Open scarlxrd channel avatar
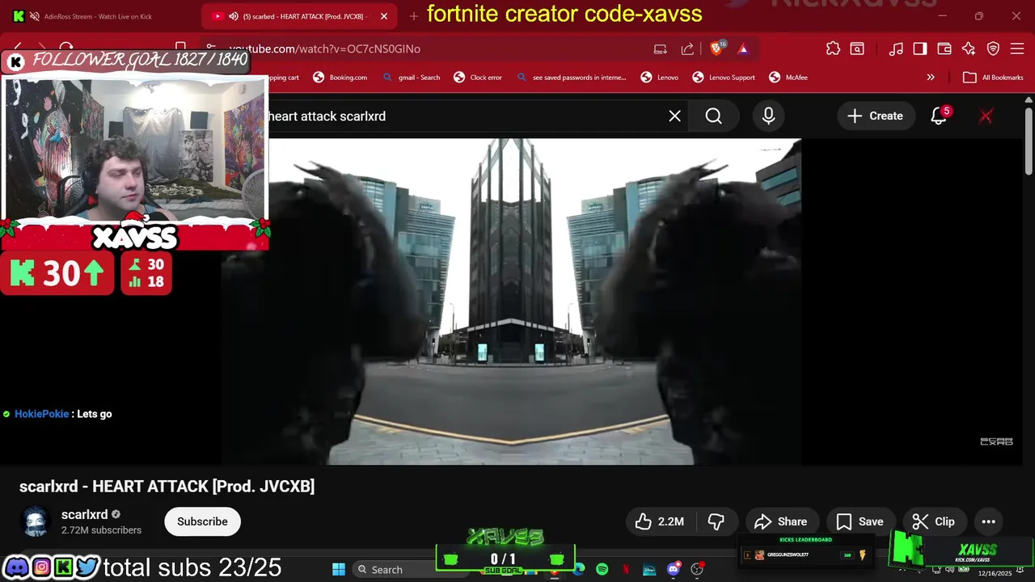Viewport: 1035px width, 582px height. point(35,522)
